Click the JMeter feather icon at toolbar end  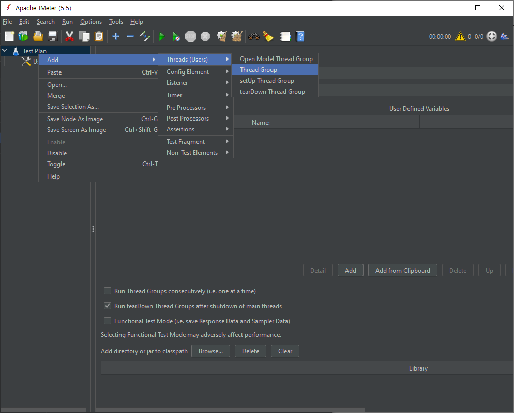[505, 36]
